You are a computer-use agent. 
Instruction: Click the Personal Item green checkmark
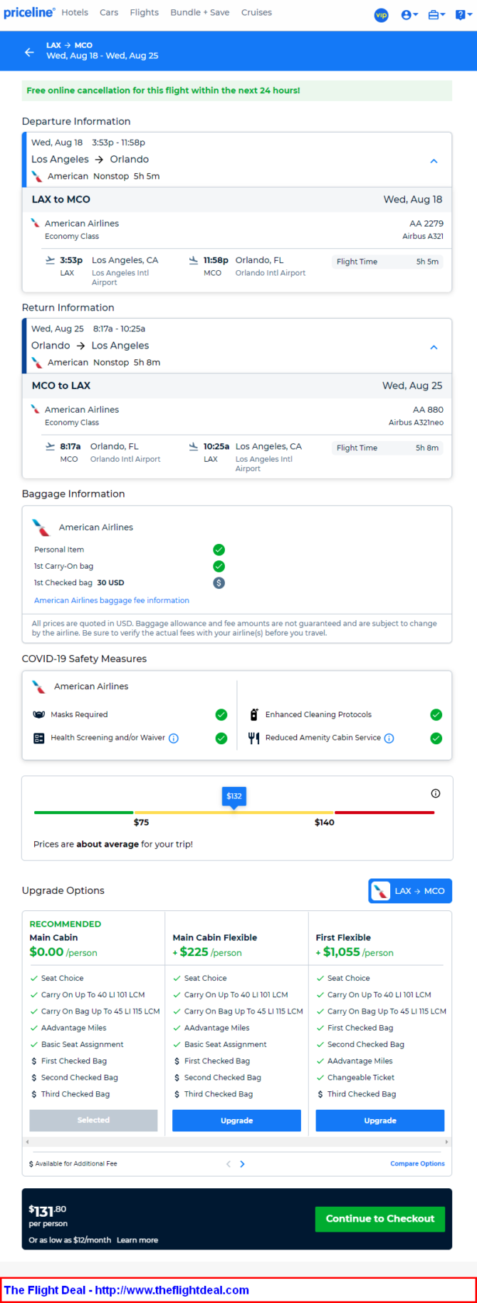[219, 550]
